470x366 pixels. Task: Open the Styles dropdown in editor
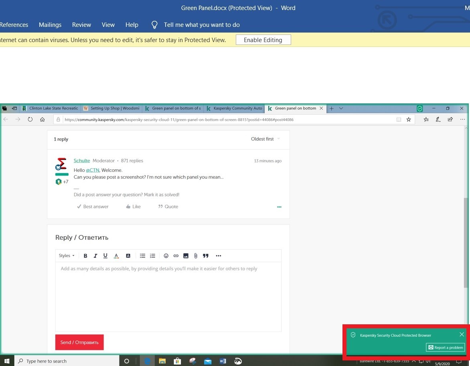click(x=67, y=256)
